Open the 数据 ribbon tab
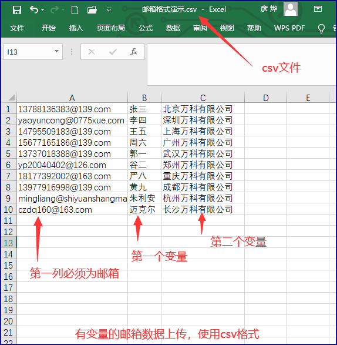The width and height of the screenshot is (337, 345). pyautogui.click(x=173, y=28)
